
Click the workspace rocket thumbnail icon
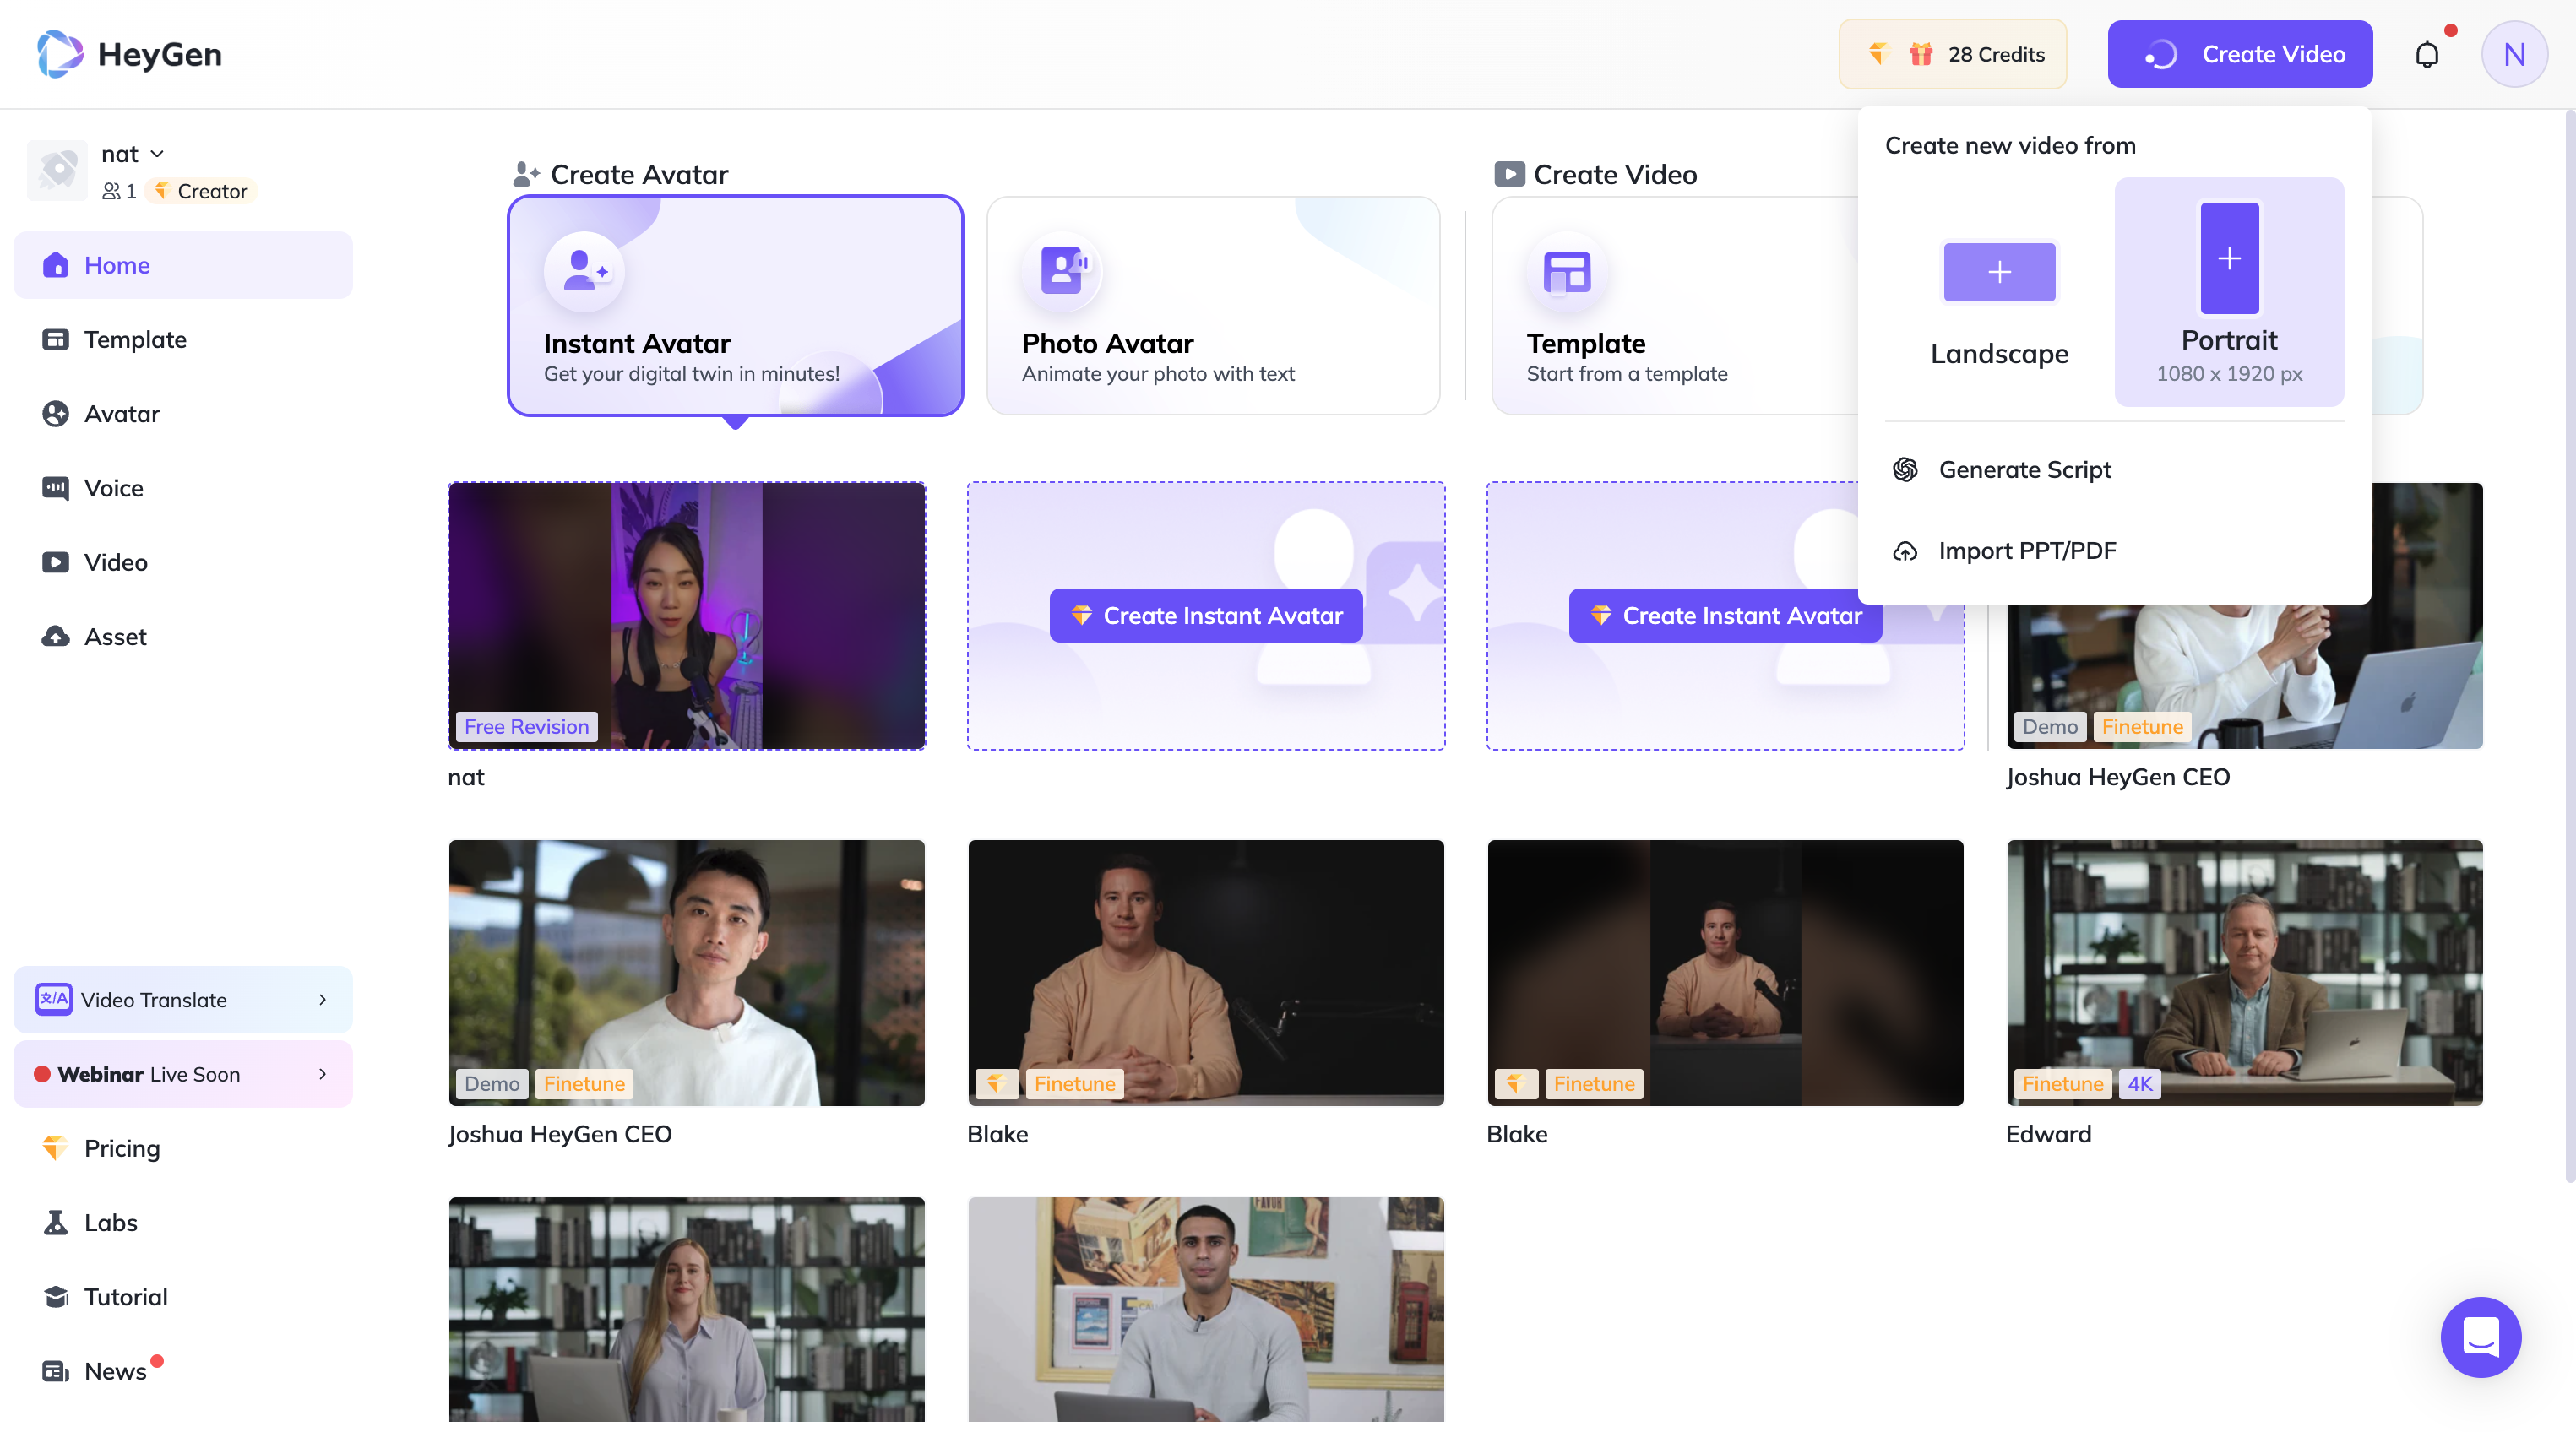[58, 171]
